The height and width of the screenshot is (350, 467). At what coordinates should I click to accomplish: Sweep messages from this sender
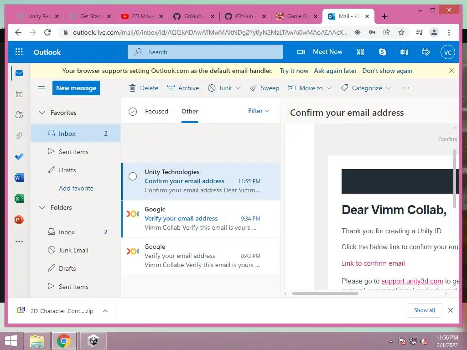(x=265, y=88)
